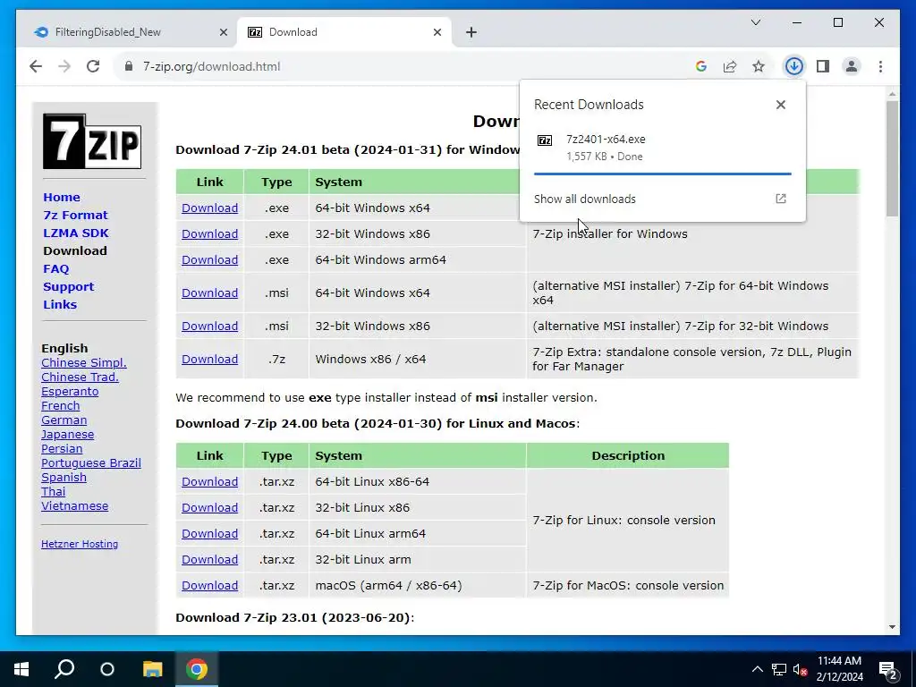Viewport: 916px width, 687px height.
Task: Download .msi for 64-bit Windows x64
Action: [x=209, y=293]
